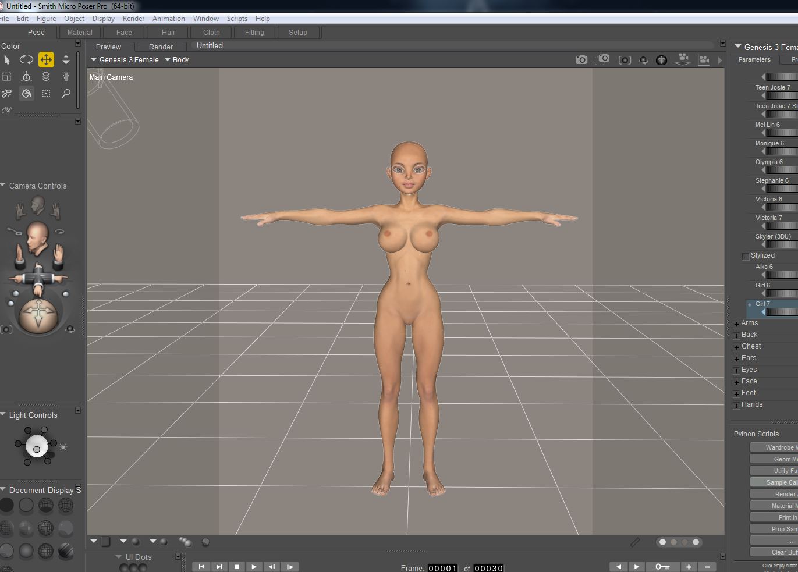The height and width of the screenshot is (572, 798).
Task: Select the Translate In/Out tool
Action: (x=66, y=59)
